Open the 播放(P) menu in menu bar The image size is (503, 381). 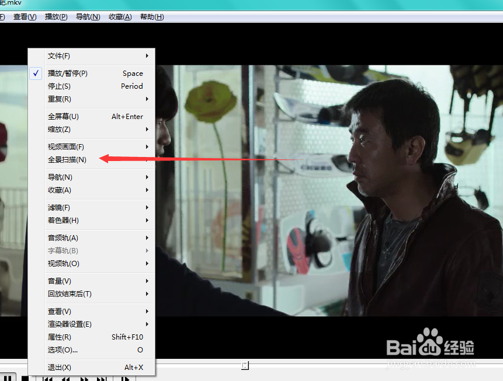pos(56,17)
